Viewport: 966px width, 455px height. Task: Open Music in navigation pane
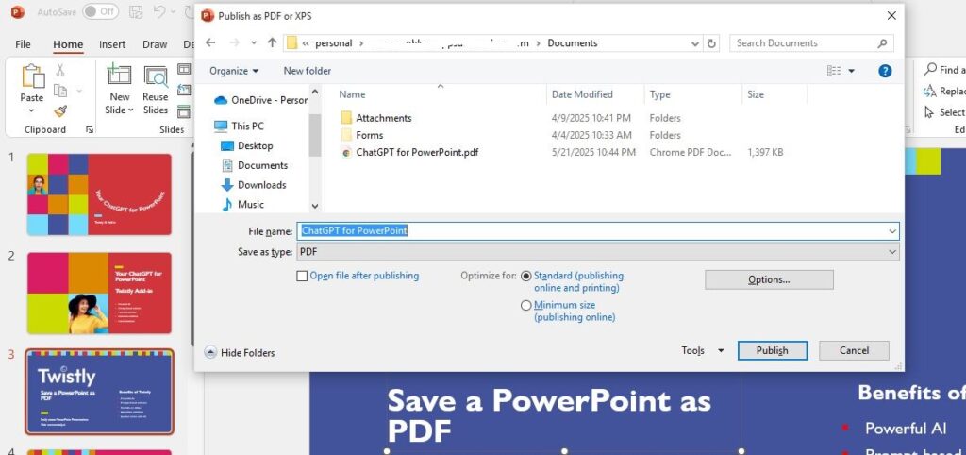pos(242,204)
